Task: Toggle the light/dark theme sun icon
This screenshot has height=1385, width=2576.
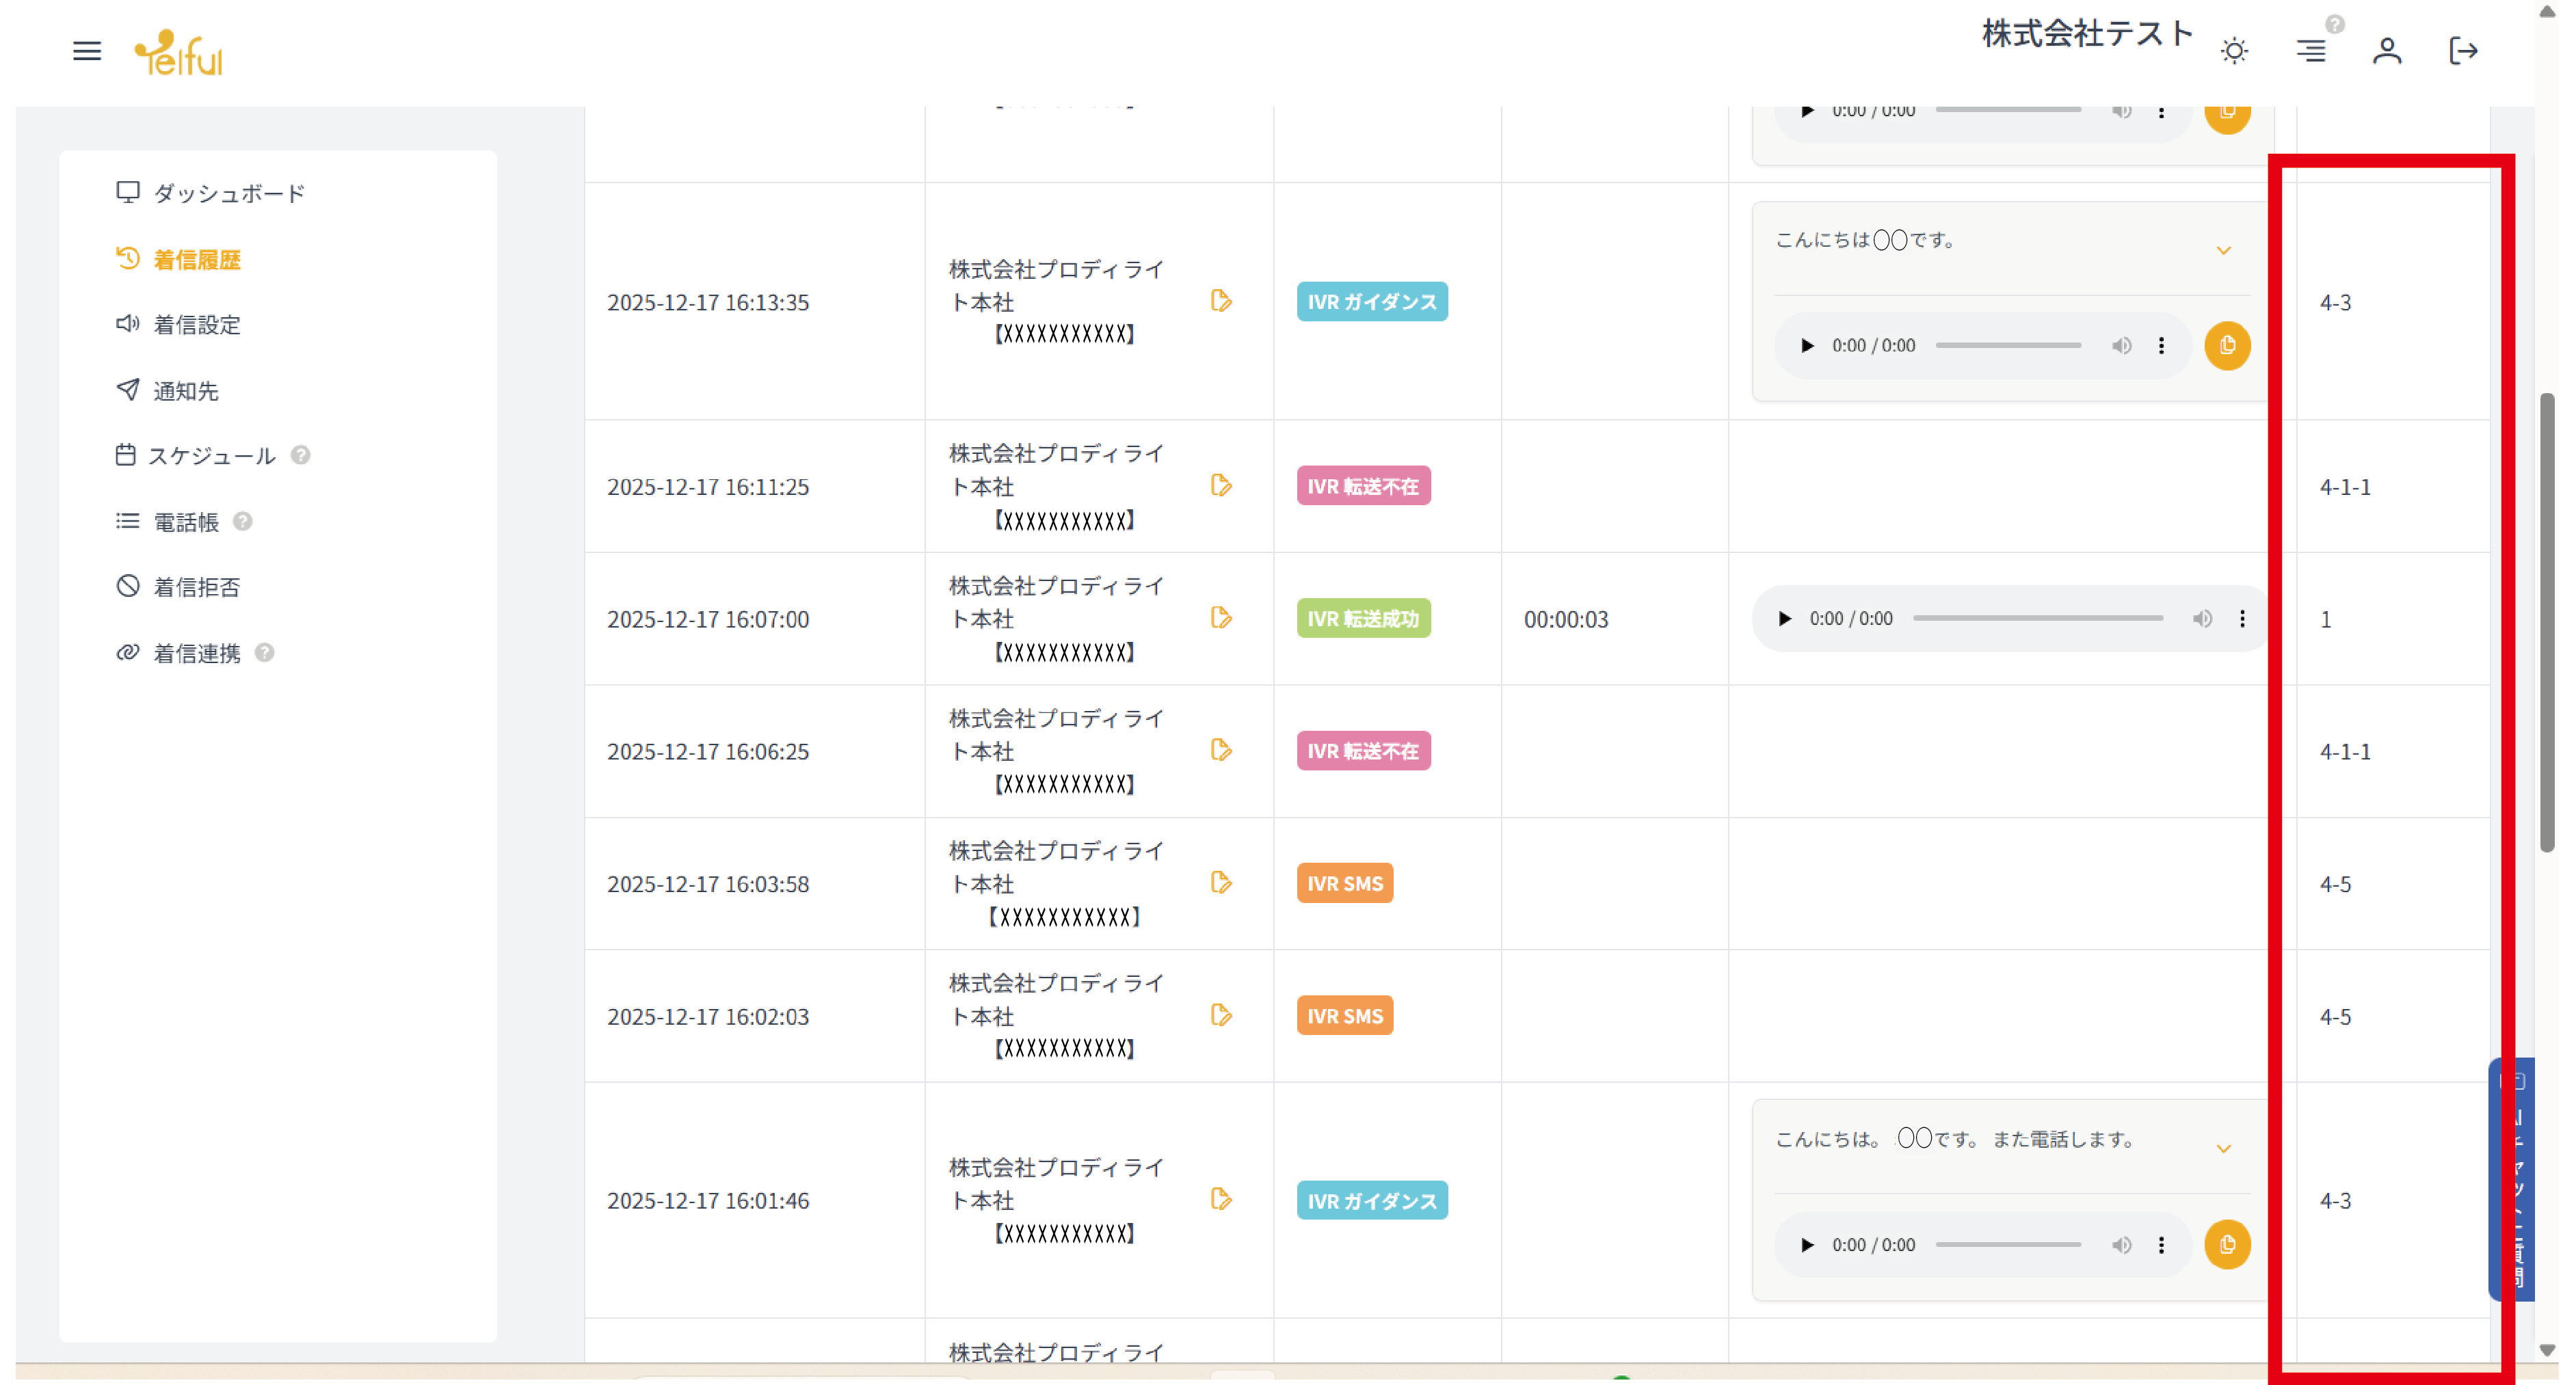Action: [2233, 51]
